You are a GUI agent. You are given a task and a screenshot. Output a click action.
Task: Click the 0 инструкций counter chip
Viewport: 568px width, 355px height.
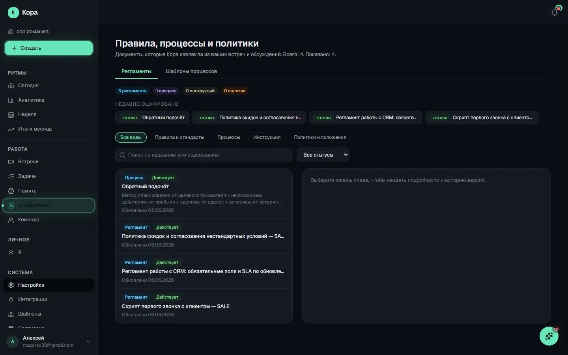point(200,91)
